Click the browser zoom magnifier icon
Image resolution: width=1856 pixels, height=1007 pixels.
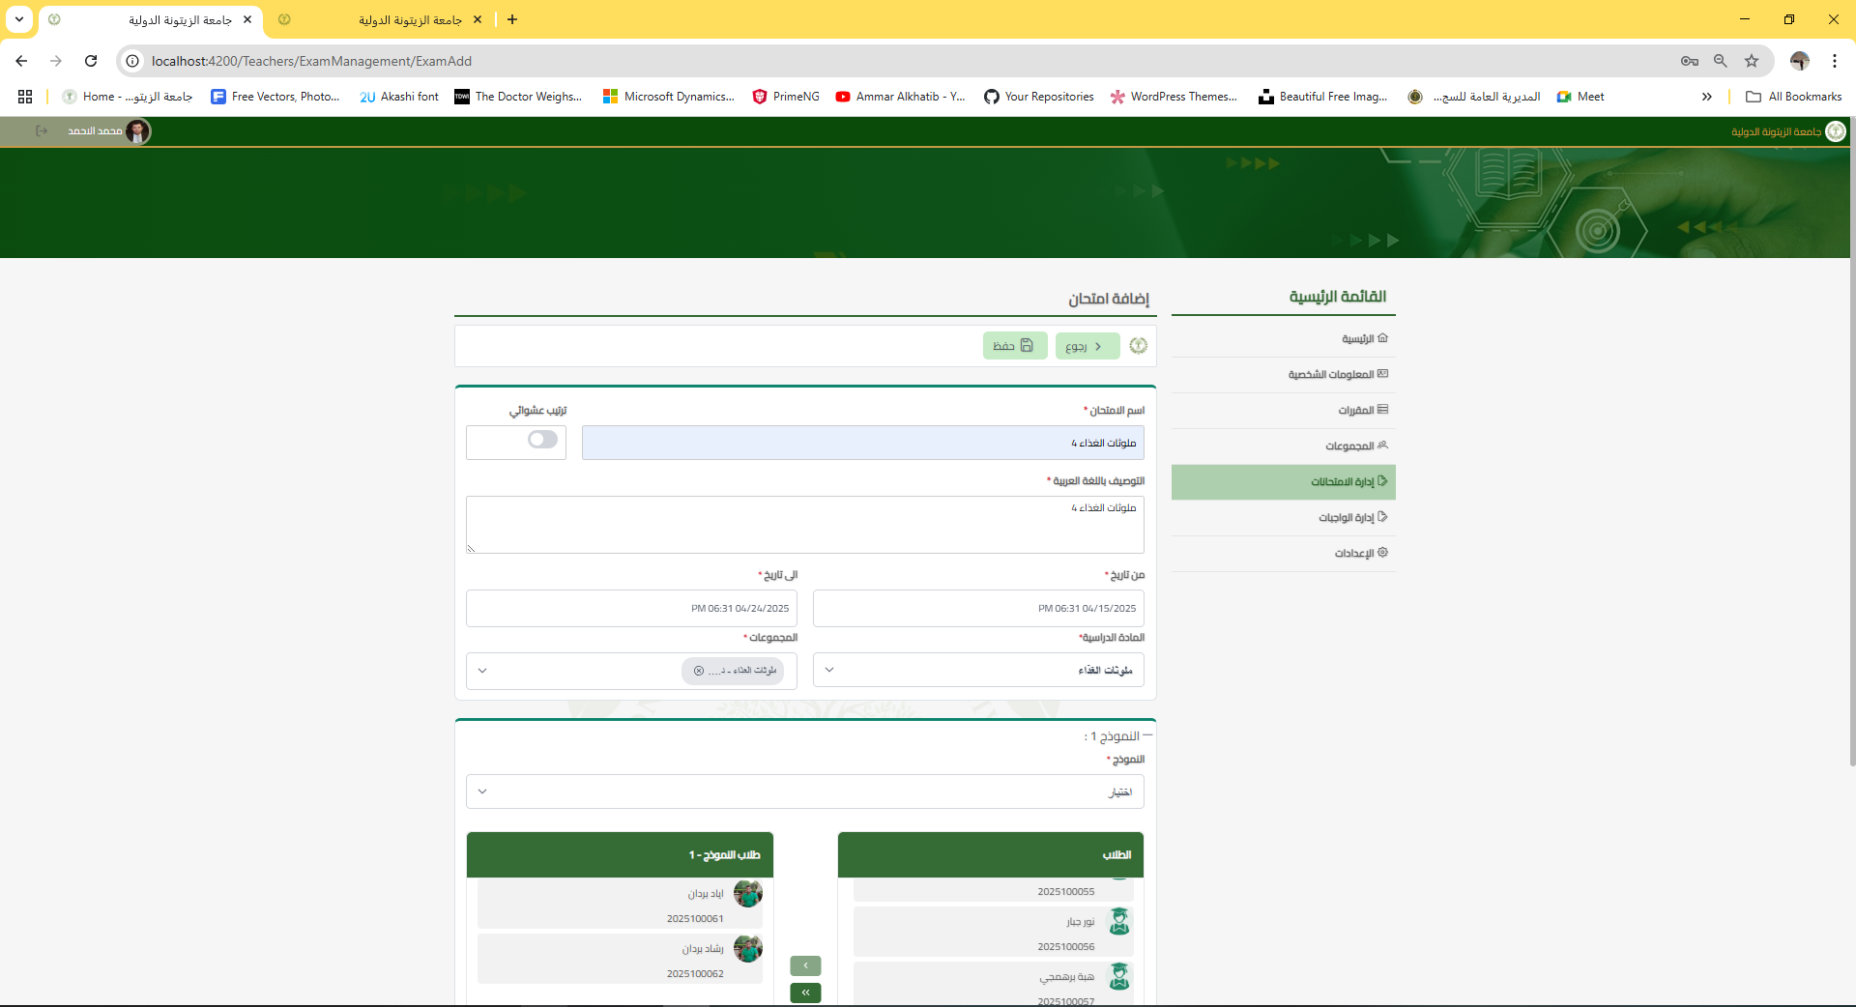point(1721,61)
